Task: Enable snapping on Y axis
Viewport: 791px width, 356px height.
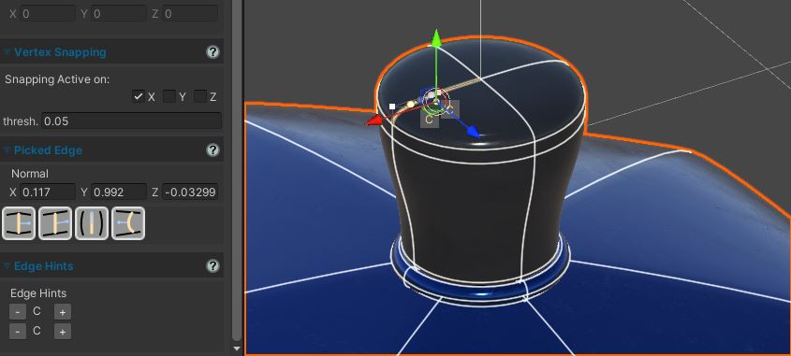Action: (x=169, y=96)
